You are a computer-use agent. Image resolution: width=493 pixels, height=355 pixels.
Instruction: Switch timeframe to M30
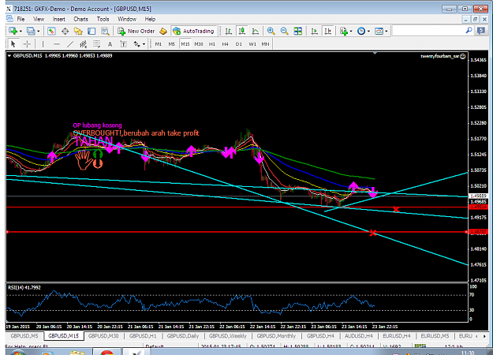(199, 44)
